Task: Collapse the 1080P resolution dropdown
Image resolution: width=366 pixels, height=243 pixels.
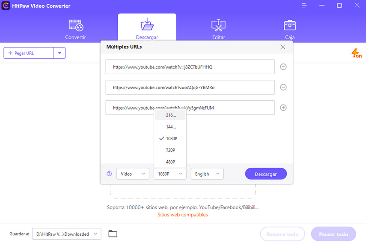Action: click(x=170, y=174)
